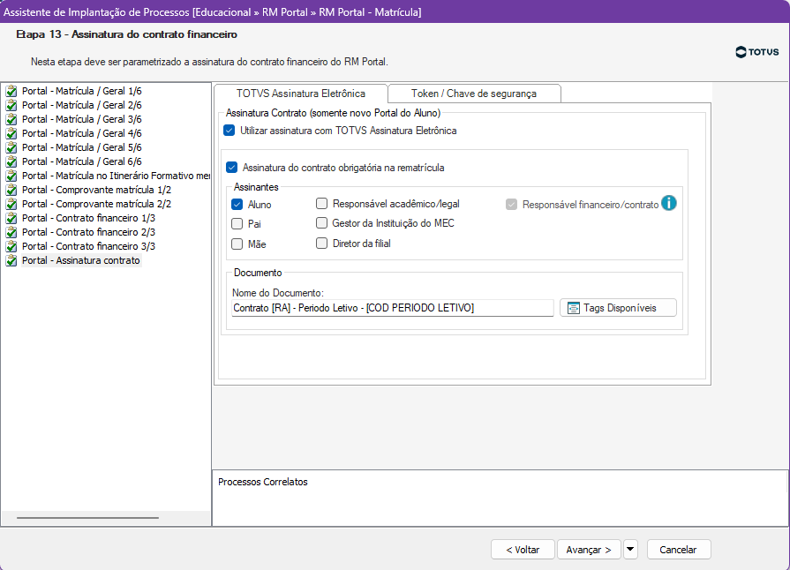Click the checklist icon of Portal - Matrícula / Geral 4/6
The height and width of the screenshot is (570, 790).
(11, 133)
